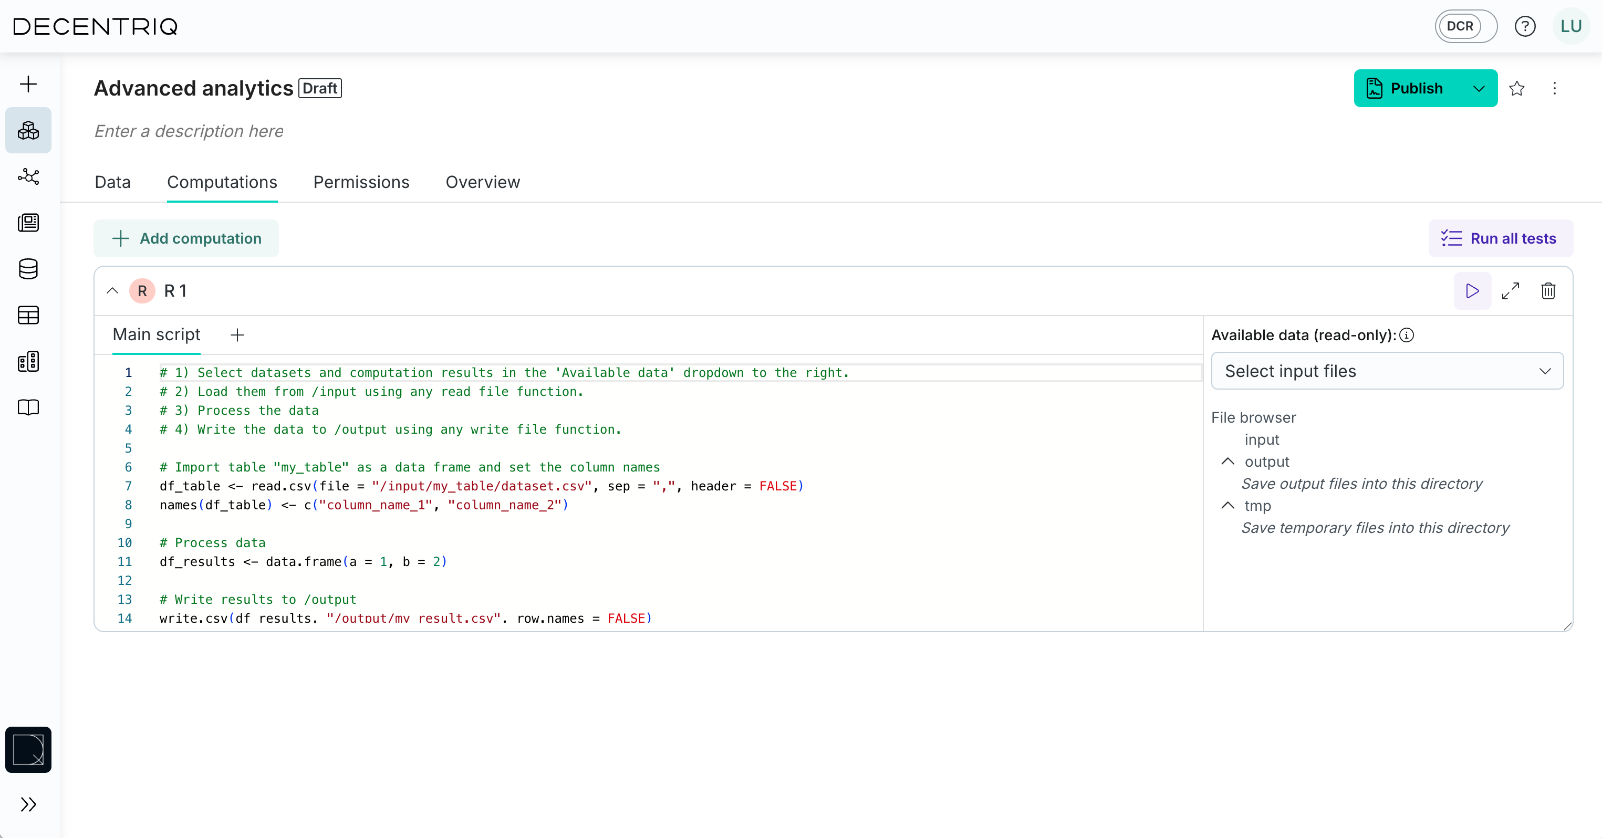Click Run all tests
This screenshot has width=1602, height=838.
coord(1501,238)
